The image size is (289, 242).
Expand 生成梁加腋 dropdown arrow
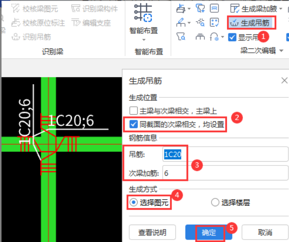pos(281,8)
